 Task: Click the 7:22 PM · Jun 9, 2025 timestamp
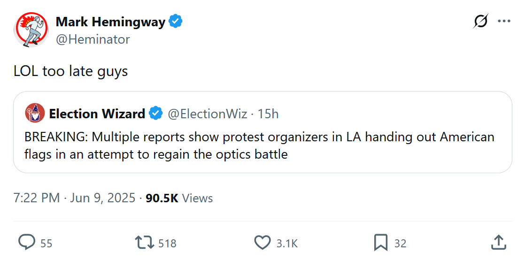tap(75, 198)
